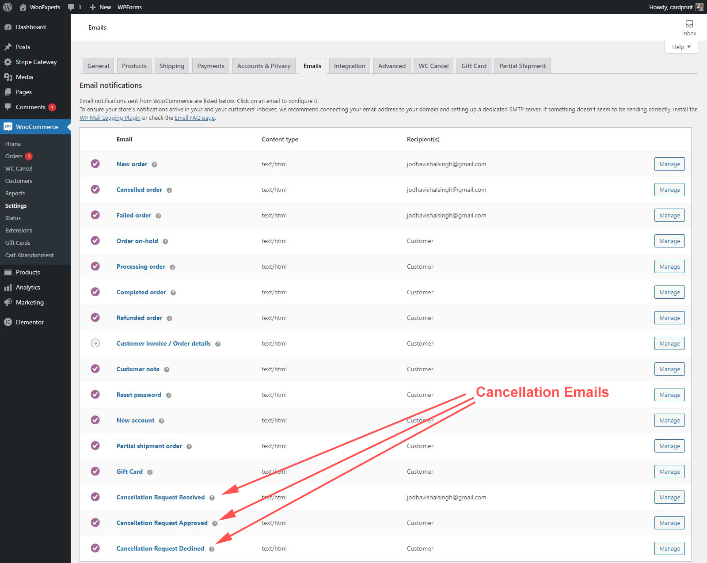The image size is (707, 563).
Task: Expand the Help dropdown
Action: [681, 47]
